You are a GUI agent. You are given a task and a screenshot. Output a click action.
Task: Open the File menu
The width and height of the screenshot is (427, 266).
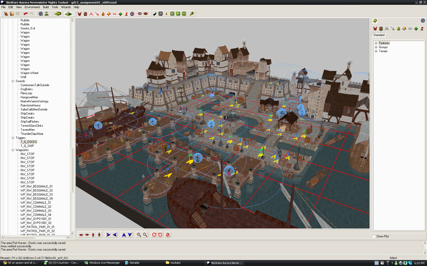(3, 7)
